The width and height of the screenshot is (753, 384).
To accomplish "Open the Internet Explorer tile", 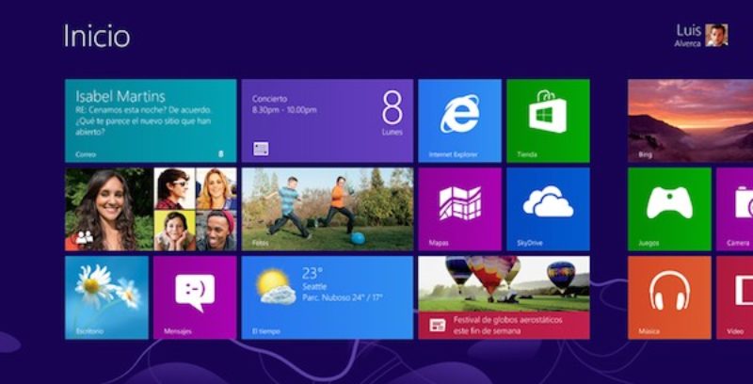I will [x=459, y=121].
